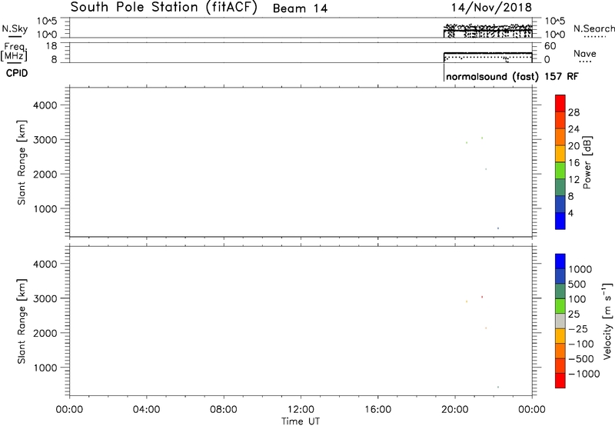Click the 'South Pole Station (fitACF)' title
The width and height of the screenshot is (615, 426).
[x=164, y=8]
